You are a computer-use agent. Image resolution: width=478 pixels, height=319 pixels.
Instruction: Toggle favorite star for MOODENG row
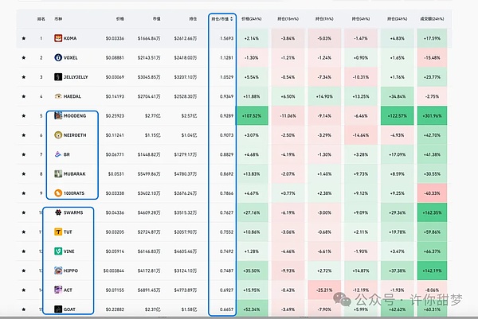pos(24,115)
